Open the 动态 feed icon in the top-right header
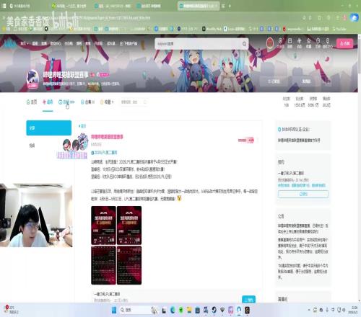 pos(300,43)
